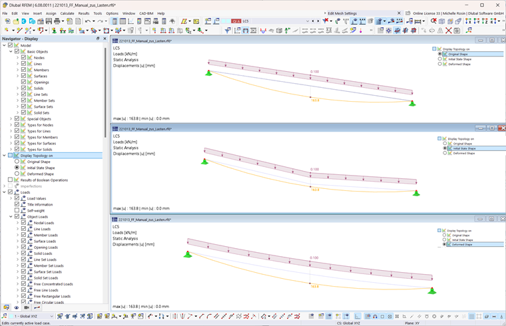Open the Help menu
Viewport: 506px width, 326px height.
161,13
